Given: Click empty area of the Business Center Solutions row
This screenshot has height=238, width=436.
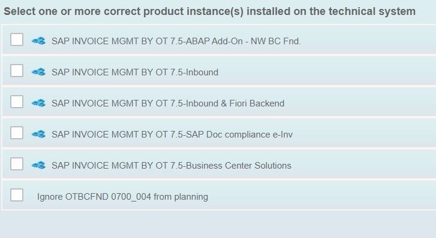Looking at the screenshot, I should [362, 164].
